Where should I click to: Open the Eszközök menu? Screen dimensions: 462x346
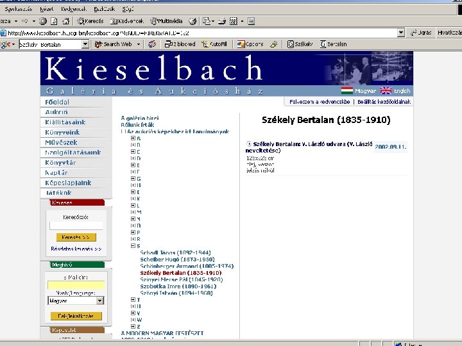click(x=105, y=9)
